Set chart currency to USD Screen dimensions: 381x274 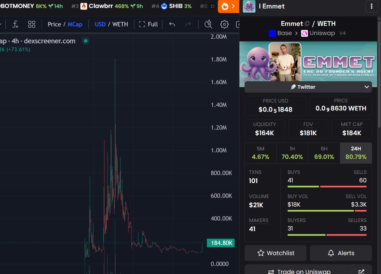coord(100,24)
